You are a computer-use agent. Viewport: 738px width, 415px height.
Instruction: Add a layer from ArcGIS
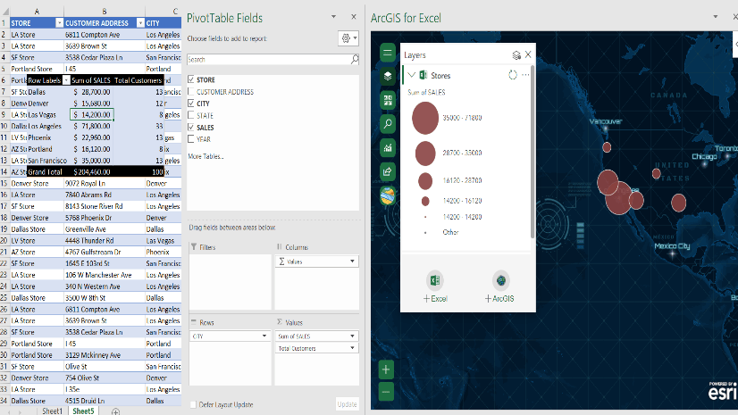(x=499, y=287)
